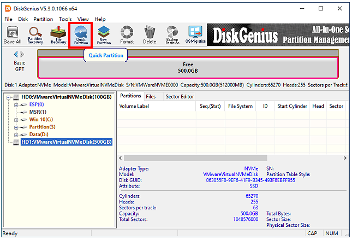Switch to the Sector Editor tab
The height and width of the screenshot is (240, 352).
[x=180, y=97]
